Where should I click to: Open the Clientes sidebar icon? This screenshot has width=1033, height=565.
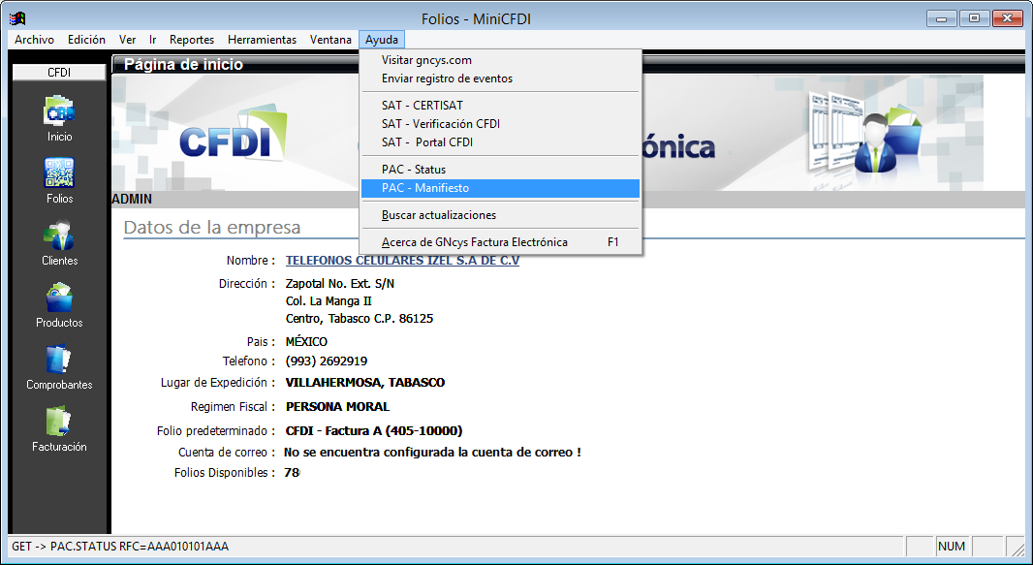click(x=59, y=235)
